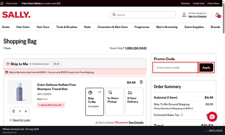The image size is (225, 135).
Task: Click the Subtotal (1 Item) label
Action: point(166,98)
